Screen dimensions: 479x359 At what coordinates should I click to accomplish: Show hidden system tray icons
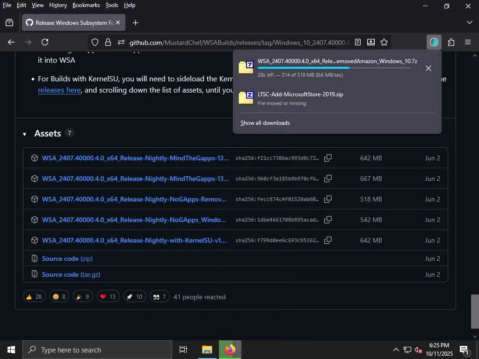[x=396, y=350]
